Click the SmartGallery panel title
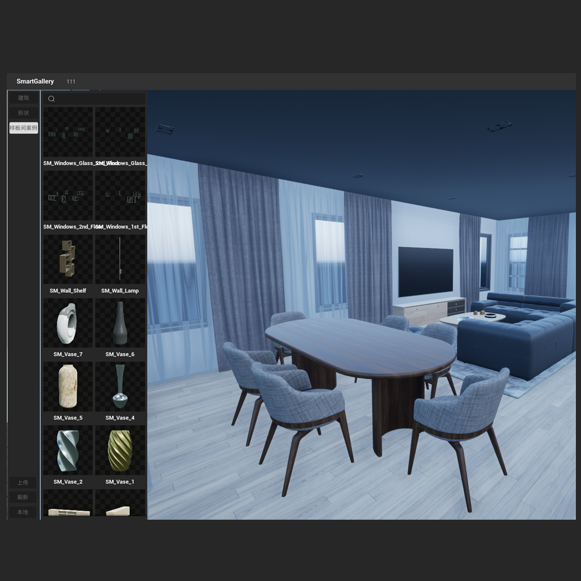The width and height of the screenshot is (581, 581). [35, 82]
